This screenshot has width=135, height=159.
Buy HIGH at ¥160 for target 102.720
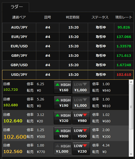[63, 87]
